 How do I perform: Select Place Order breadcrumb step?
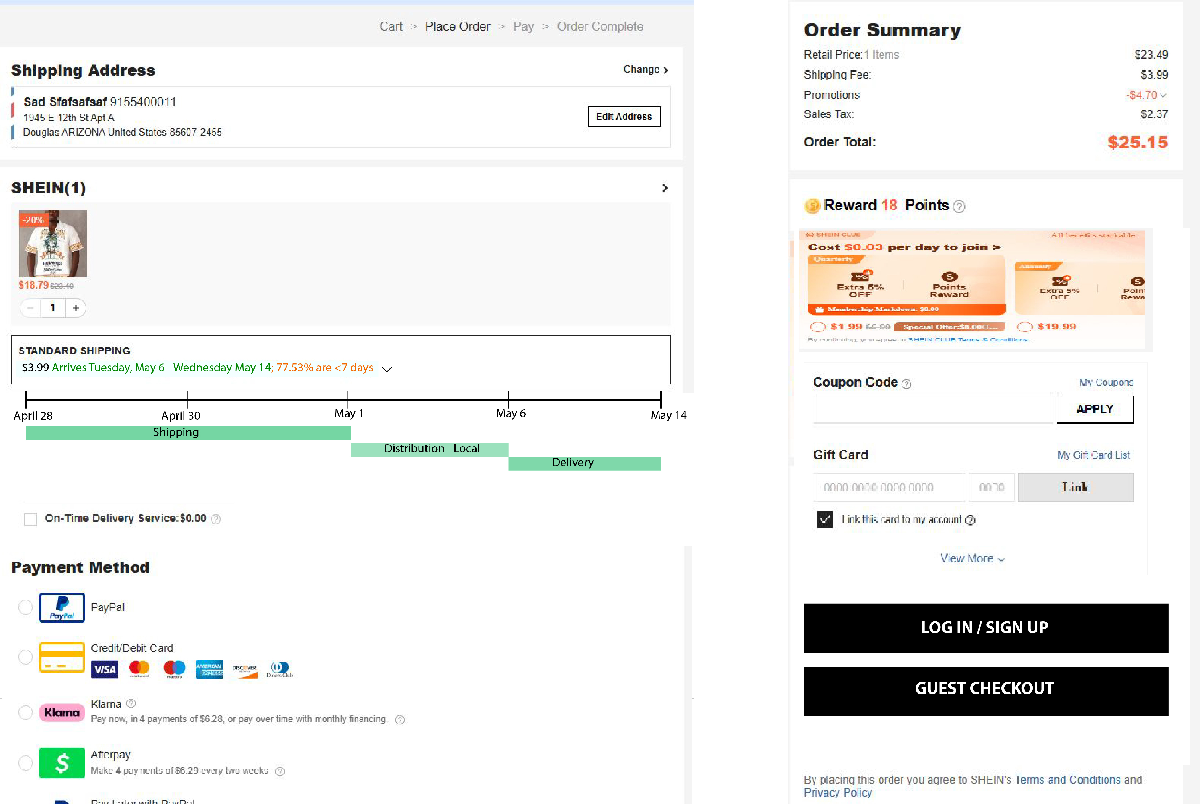click(457, 27)
